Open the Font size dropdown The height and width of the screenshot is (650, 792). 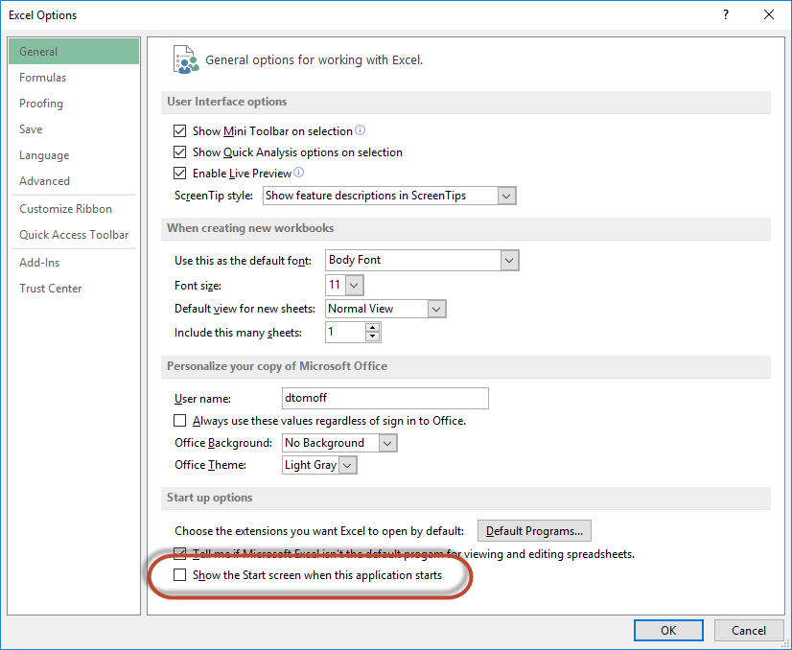tap(354, 285)
